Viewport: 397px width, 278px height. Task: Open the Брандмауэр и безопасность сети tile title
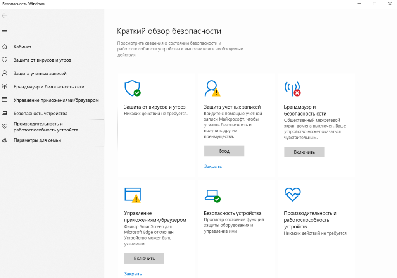[305, 110]
